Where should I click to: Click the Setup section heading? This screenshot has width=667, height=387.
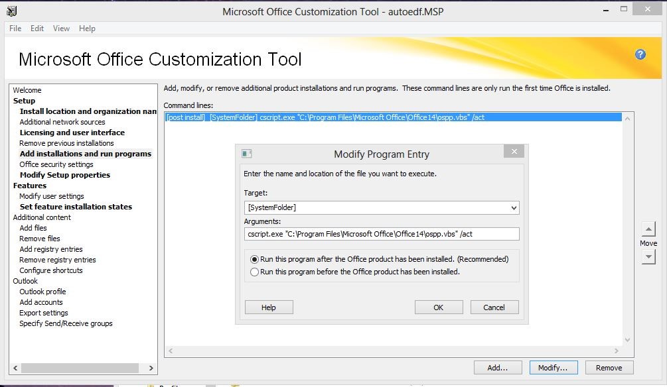tap(24, 101)
